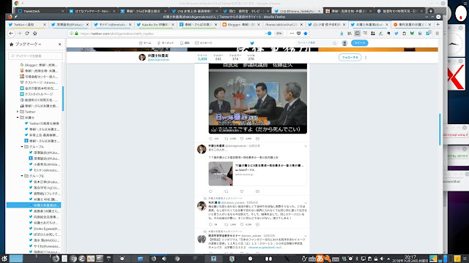Open the page actions three-dot menu
This screenshot has height=263, width=469.
click(292, 34)
